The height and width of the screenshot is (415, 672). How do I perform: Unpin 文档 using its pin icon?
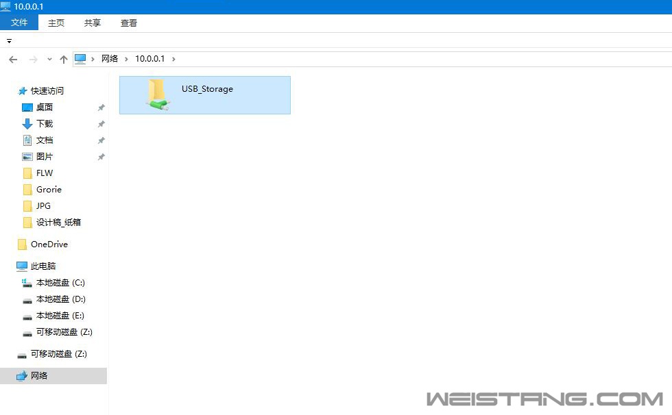pos(101,140)
